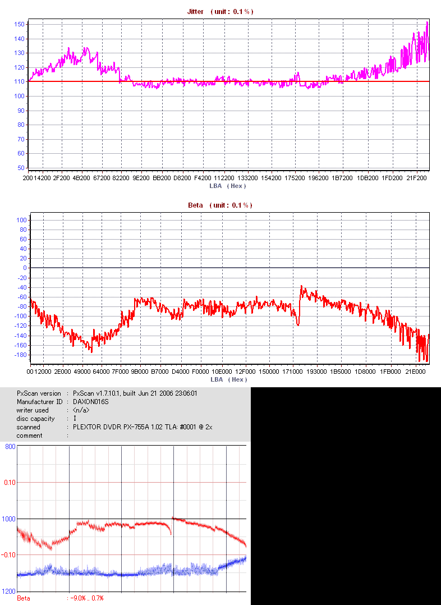Click the 1D8000 label on Beta x-axis

tap(365, 372)
